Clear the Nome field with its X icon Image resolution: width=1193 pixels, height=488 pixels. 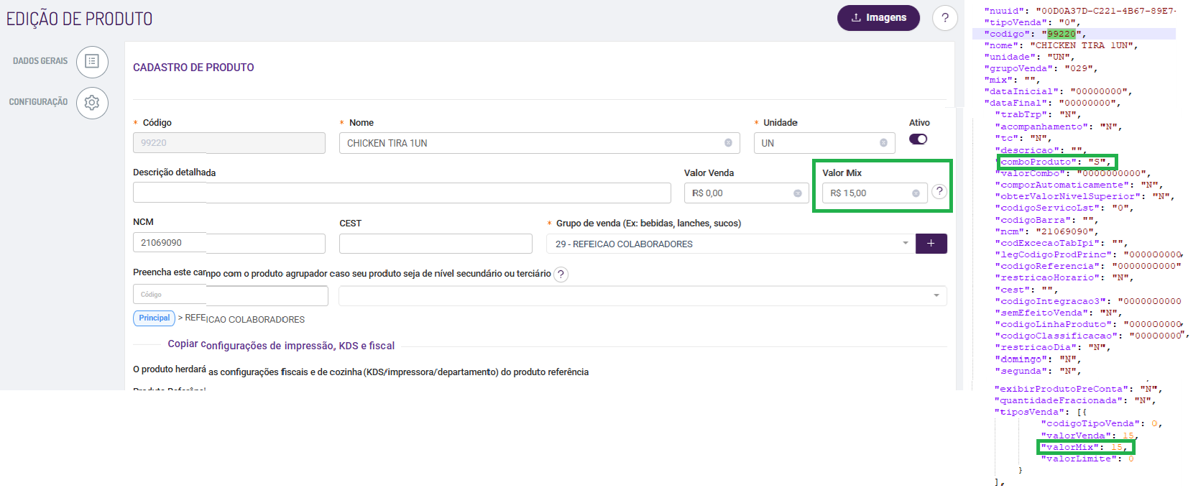(728, 143)
